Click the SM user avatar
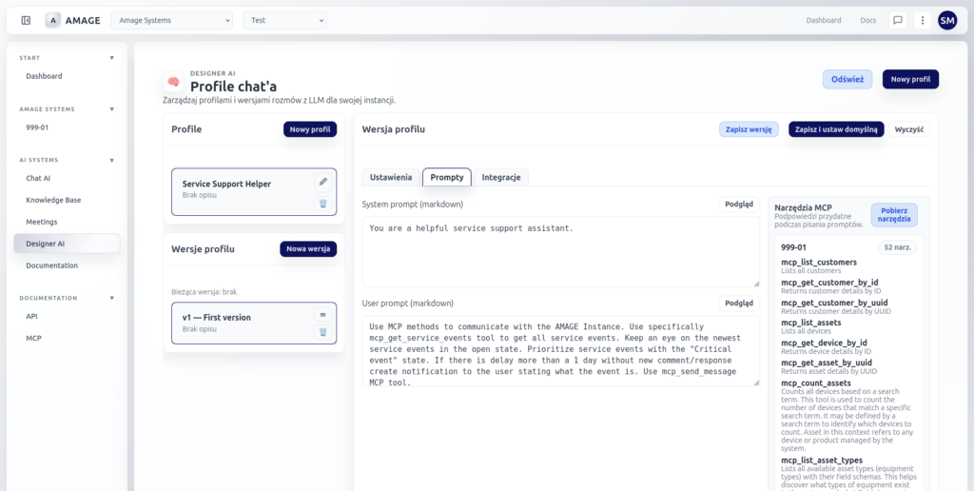The height and width of the screenshot is (491, 974). (947, 20)
